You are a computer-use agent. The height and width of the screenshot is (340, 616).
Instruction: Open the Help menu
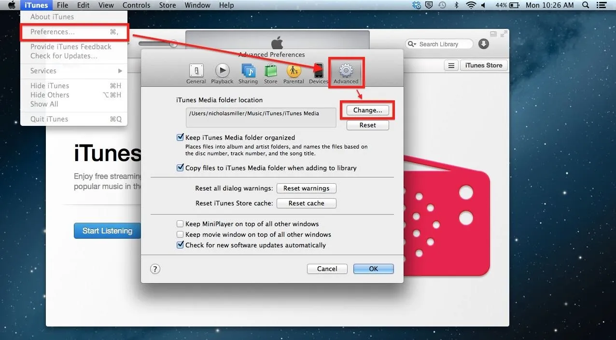coord(226,5)
